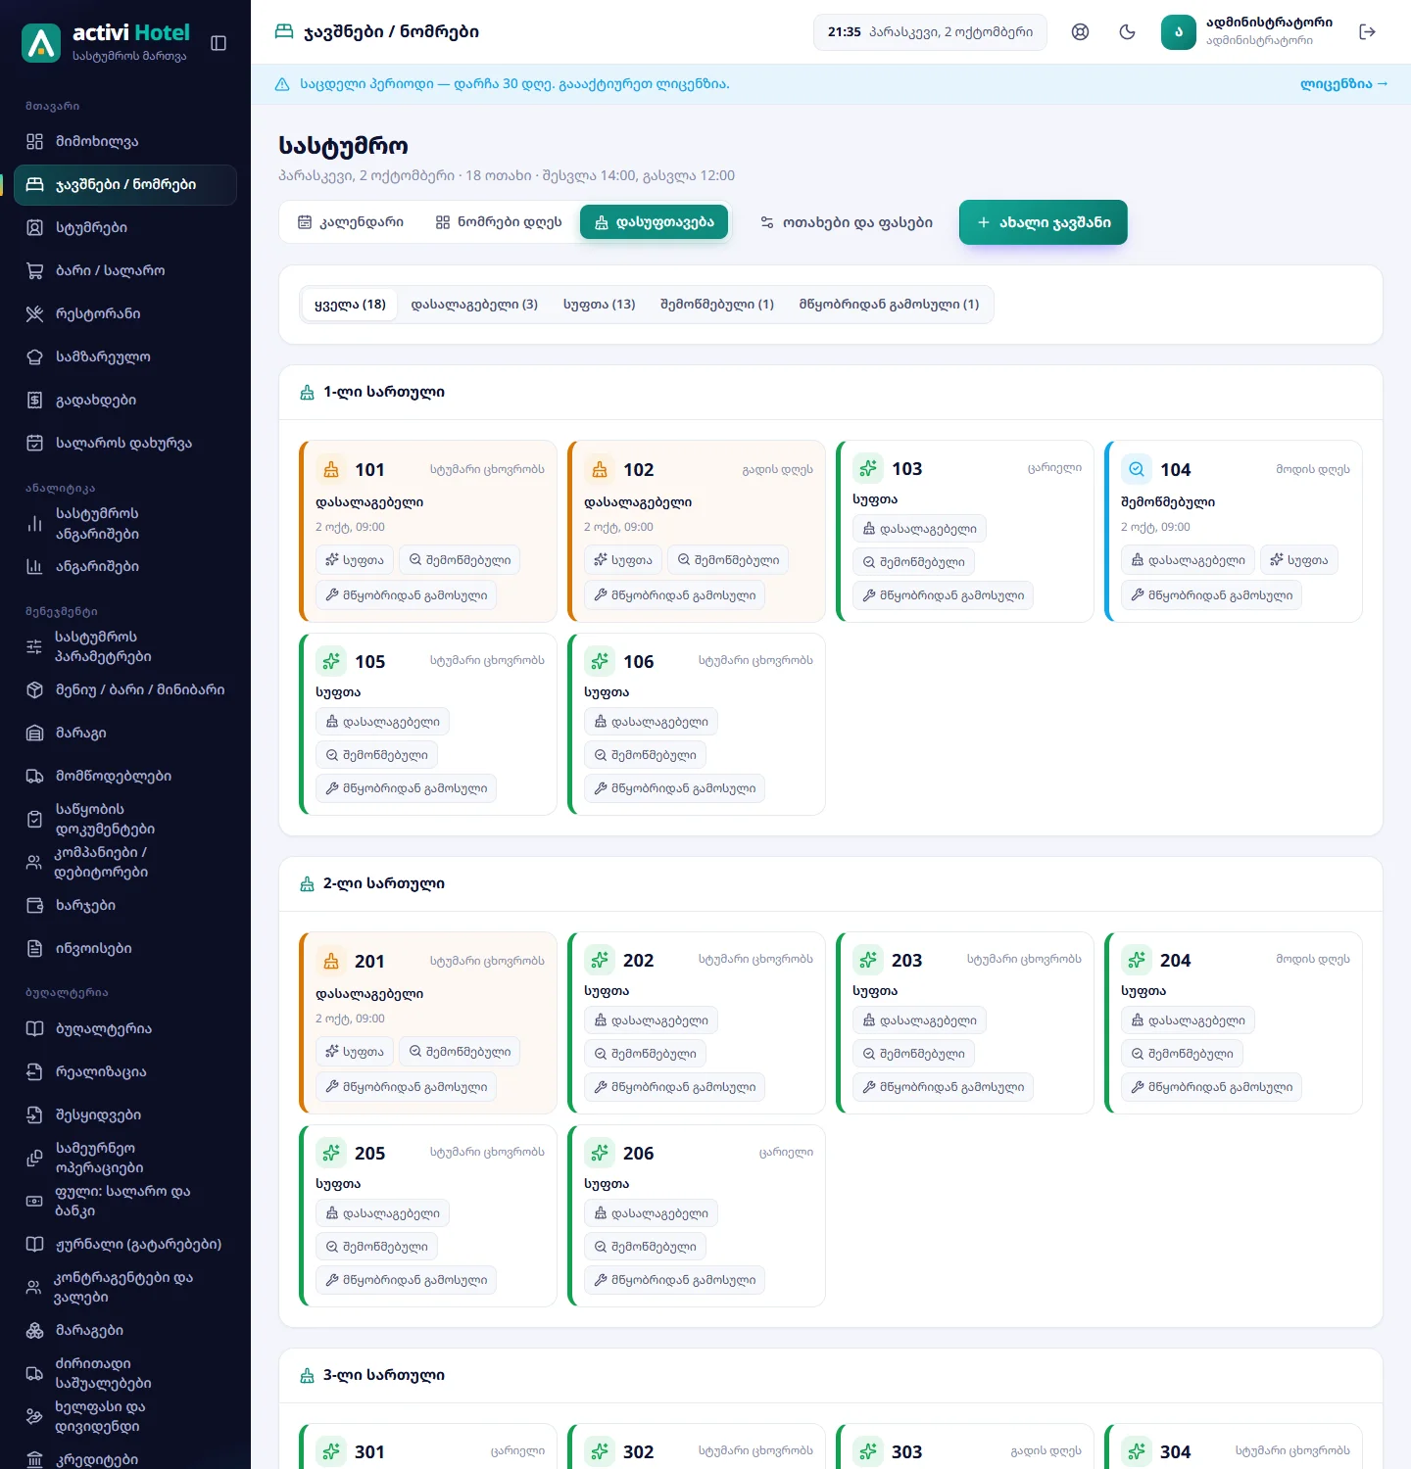The height and width of the screenshot is (1469, 1411).
Task: Set room 103 to დასალაგებელი
Action: (919, 529)
